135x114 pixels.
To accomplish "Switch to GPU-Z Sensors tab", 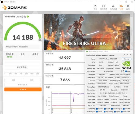I will [x=98, y=55].
